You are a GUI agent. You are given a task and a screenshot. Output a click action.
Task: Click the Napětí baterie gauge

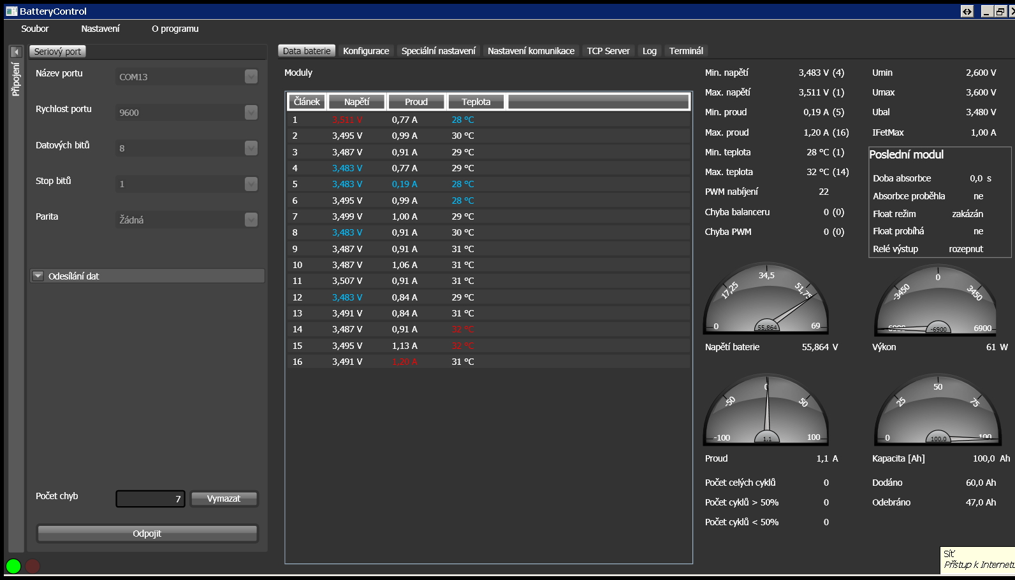pos(766,299)
